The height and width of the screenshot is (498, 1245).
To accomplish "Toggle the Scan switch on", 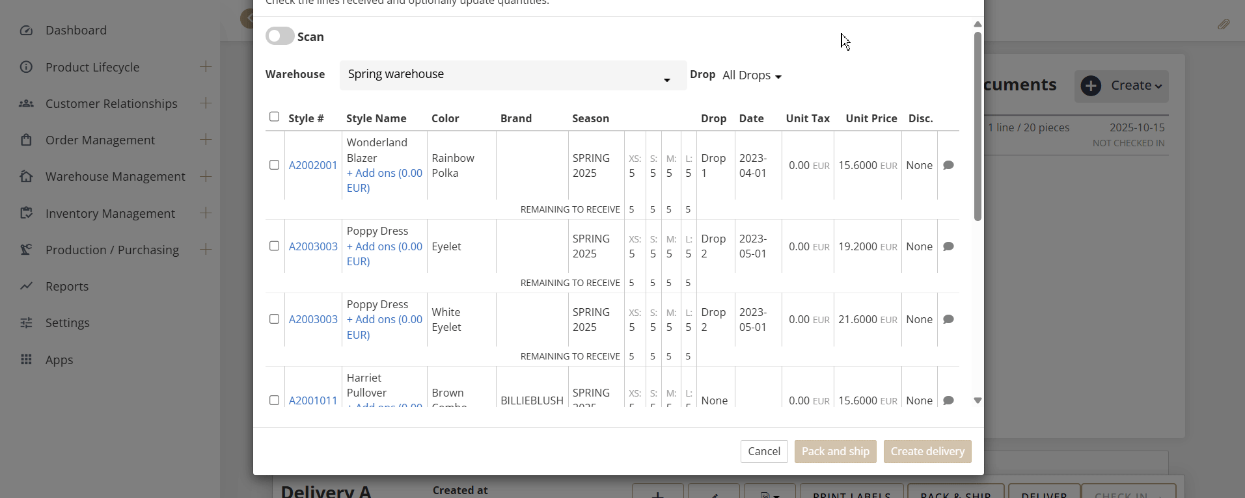I will (x=280, y=36).
